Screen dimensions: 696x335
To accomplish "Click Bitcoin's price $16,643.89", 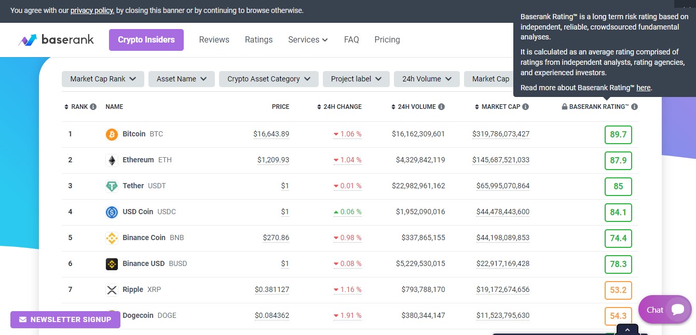I will coord(271,134).
